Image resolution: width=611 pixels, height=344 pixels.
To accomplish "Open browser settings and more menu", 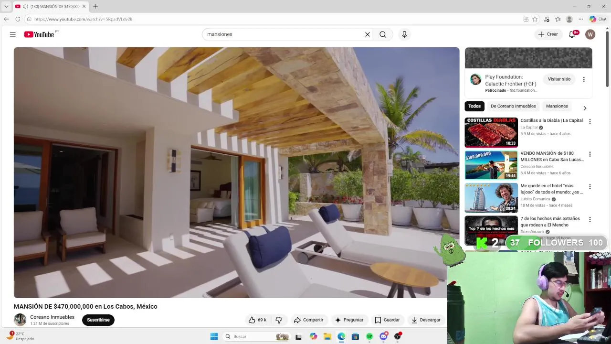I will point(580,19).
